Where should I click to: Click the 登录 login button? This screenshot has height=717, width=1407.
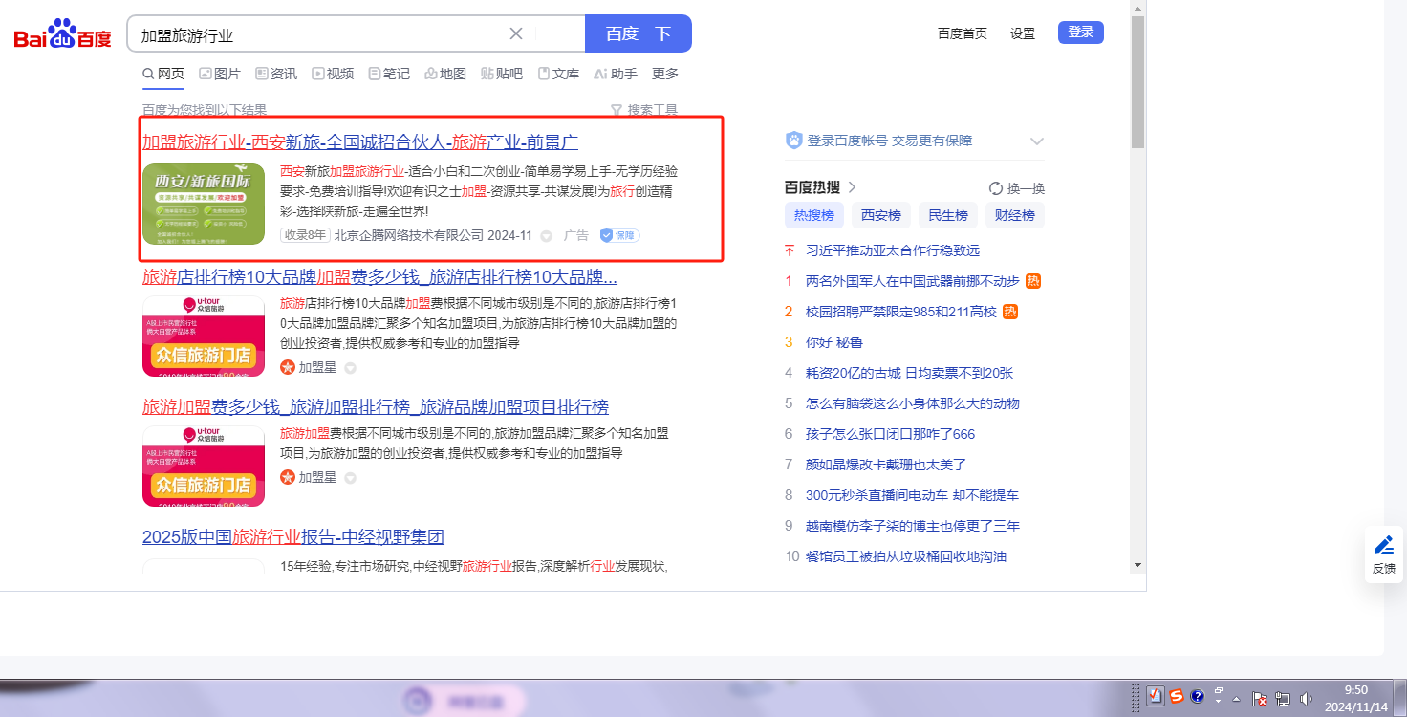click(x=1080, y=33)
